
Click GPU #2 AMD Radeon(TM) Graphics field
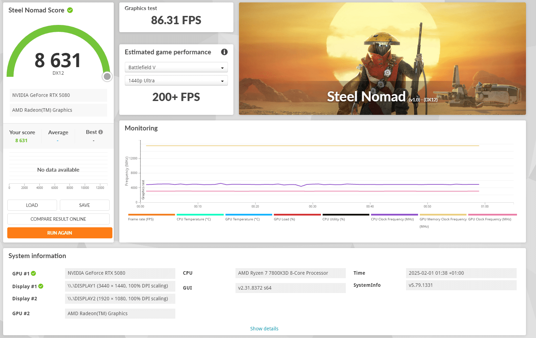coord(120,313)
